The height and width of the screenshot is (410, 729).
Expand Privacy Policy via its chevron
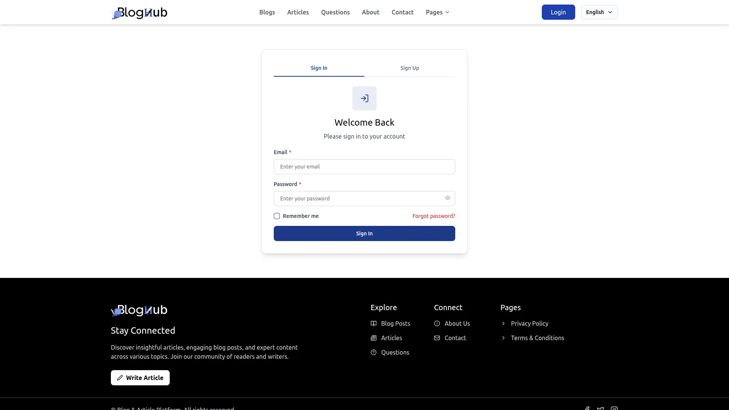pos(504,323)
